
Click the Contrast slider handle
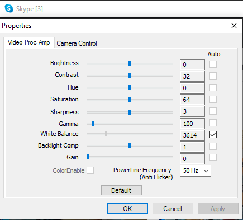(130, 76)
